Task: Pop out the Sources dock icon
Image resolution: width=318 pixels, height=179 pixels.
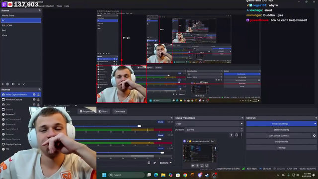Action: click(x=40, y=89)
